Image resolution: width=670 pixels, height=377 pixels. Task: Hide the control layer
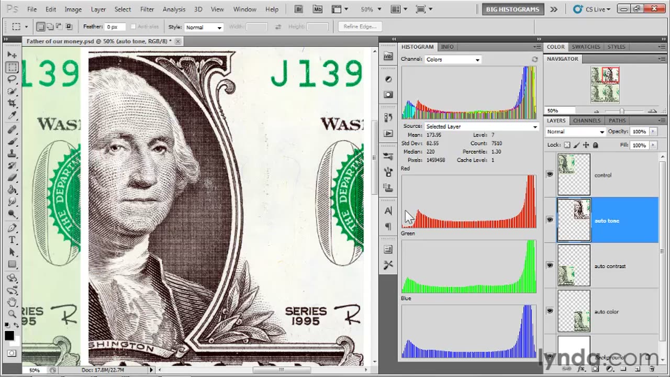550,175
